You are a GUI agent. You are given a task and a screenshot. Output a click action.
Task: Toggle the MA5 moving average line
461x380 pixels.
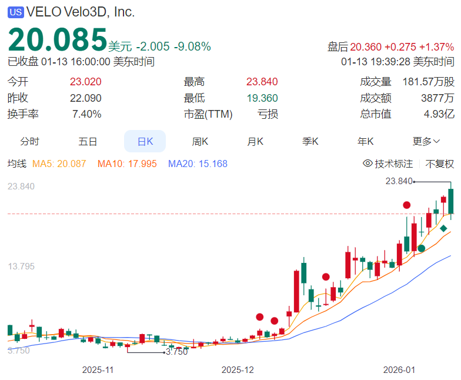pyautogui.click(x=59, y=164)
